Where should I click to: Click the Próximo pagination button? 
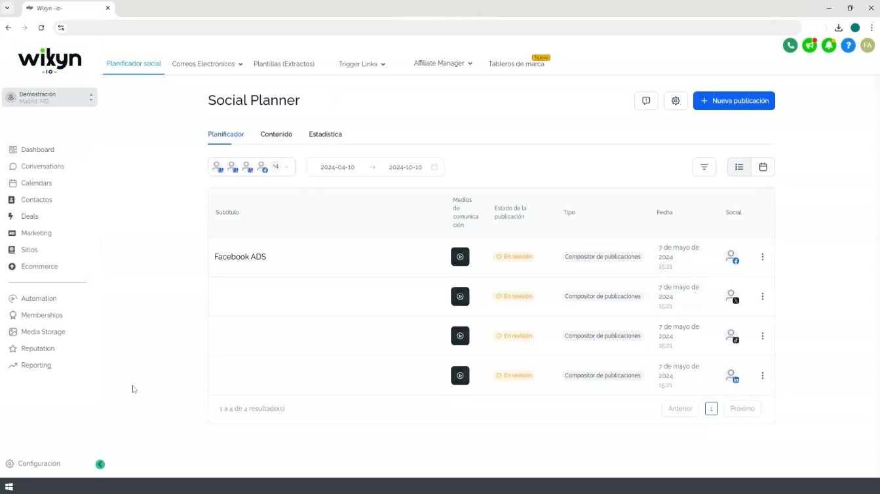click(x=742, y=409)
